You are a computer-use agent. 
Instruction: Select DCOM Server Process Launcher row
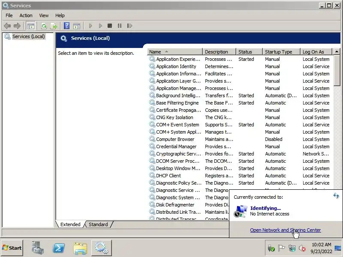[x=240, y=161]
